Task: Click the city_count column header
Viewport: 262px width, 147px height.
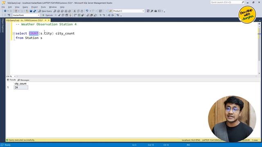Action: 20,84
